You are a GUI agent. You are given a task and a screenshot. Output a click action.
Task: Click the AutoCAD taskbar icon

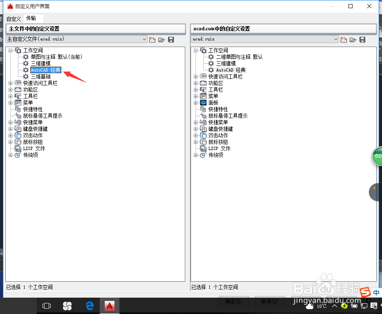(x=110, y=306)
